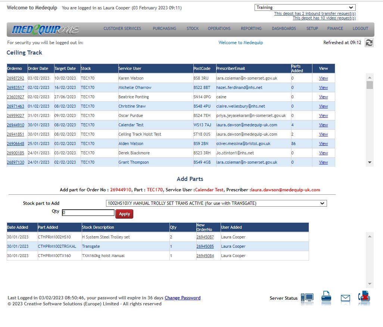
Task: Open Operations menu
Action: 219,28
